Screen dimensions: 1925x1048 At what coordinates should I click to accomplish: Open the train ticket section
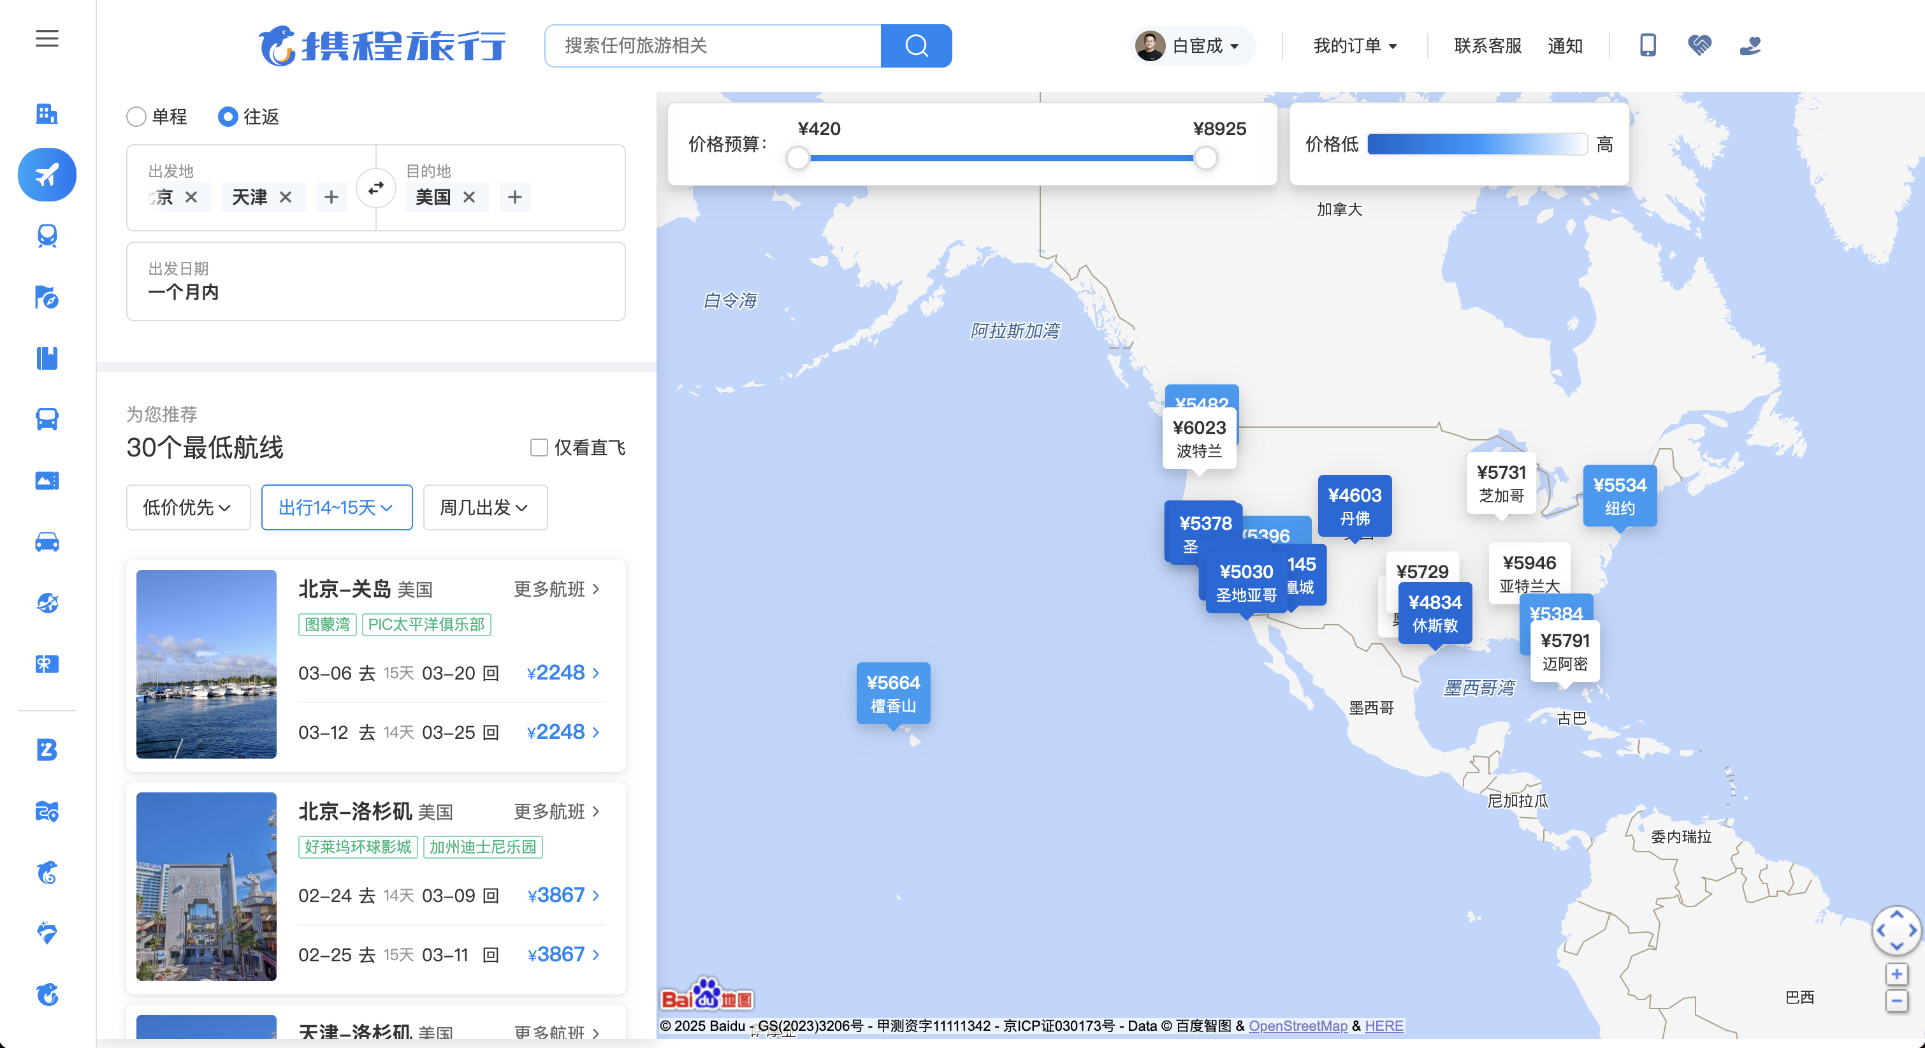point(47,235)
